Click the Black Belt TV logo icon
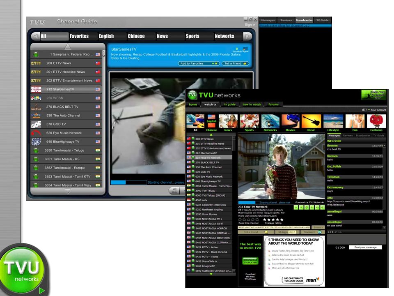 pyautogui.click(x=36, y=107)
